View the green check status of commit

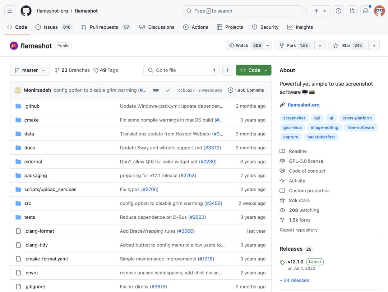168,90
